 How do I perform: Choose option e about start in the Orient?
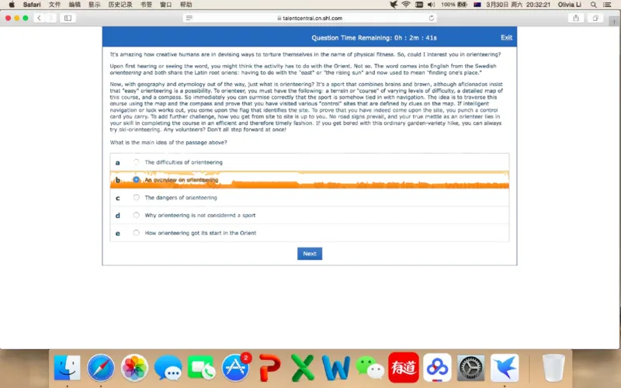(137, 233)
